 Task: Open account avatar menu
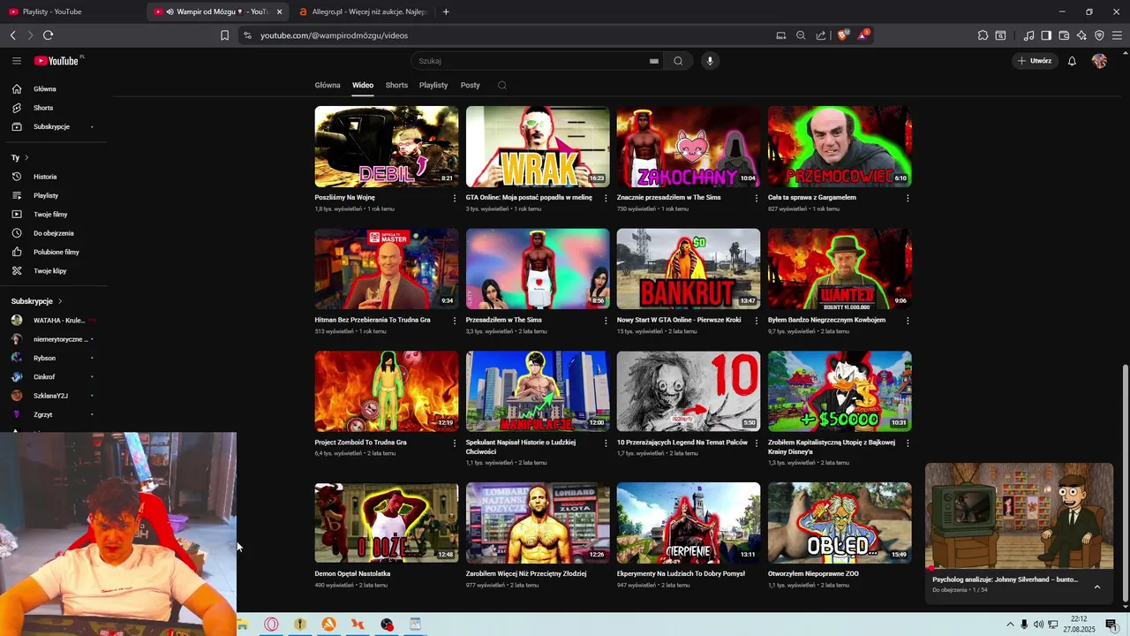[x=1099, y=61]
